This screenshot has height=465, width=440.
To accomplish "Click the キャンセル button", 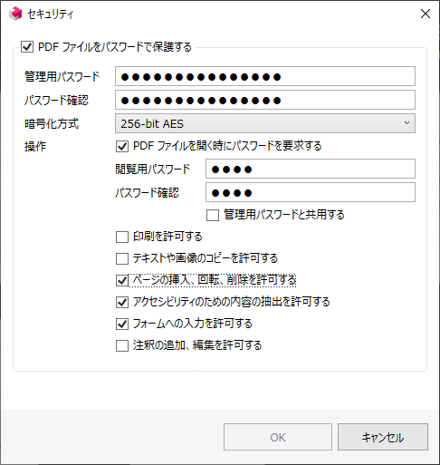I will 383,437.
